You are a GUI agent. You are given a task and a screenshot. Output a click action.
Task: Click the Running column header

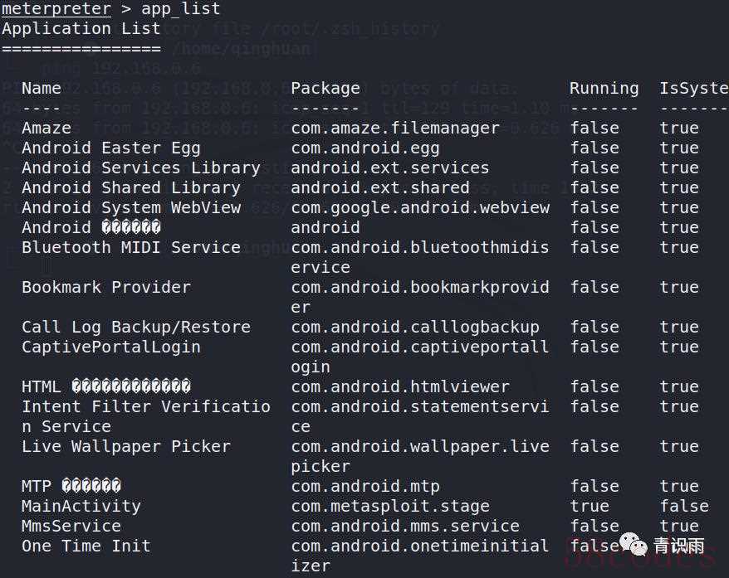[x=604, y=88]
